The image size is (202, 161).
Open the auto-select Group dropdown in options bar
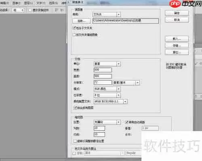click(18, 10)
